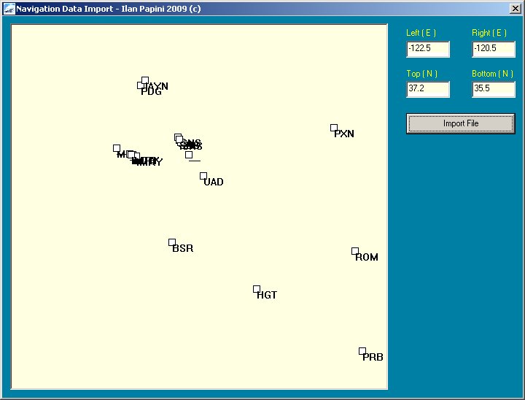Select the BSR waypoint marker
The image size is (525, 400).
[x=172, y=242]
